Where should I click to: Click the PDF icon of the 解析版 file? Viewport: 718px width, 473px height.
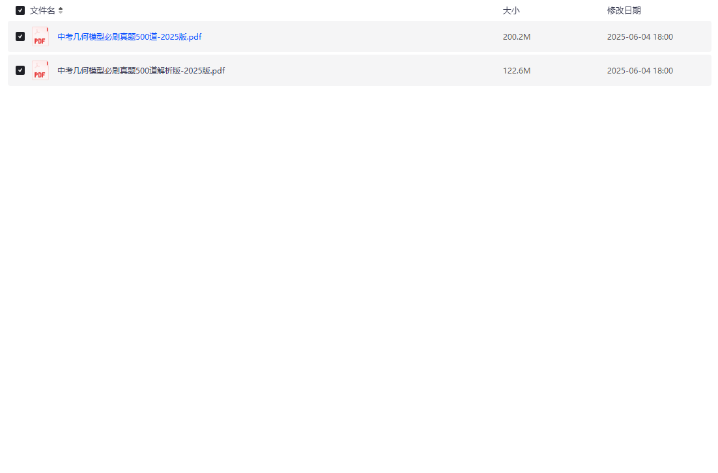(x=40, y=70)
